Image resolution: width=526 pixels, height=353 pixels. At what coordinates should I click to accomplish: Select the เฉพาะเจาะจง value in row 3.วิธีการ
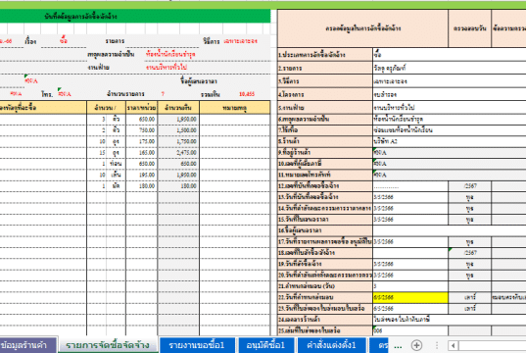point(450,81)
